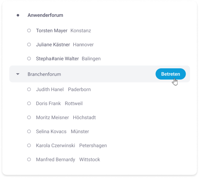Select the Branchenforum channel label
The height and width of the screenshot is (178, 199).
click(44, 74)
